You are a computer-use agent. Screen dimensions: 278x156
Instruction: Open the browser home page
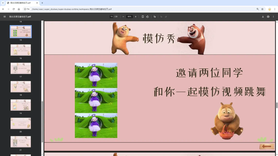[x=19, y=9]
